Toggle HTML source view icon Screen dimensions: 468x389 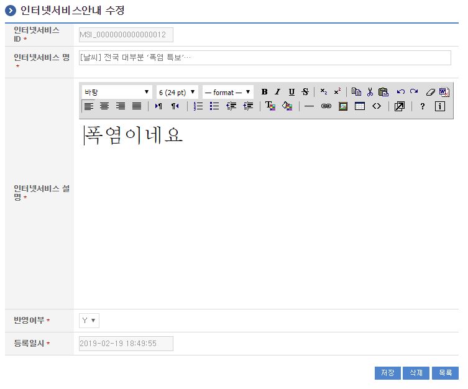pyautogui.click(x=376, y=106)
